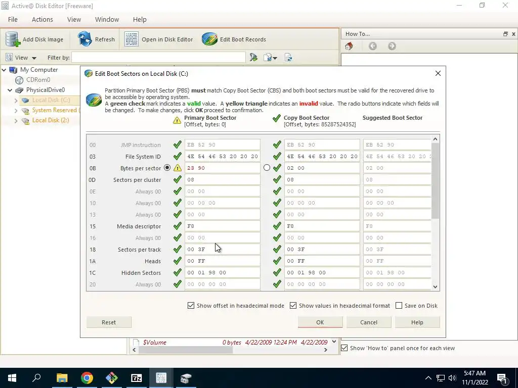Click primary Bytes per sector value 23 90
This screenshot has width=518, height=388.
point(223,168)
